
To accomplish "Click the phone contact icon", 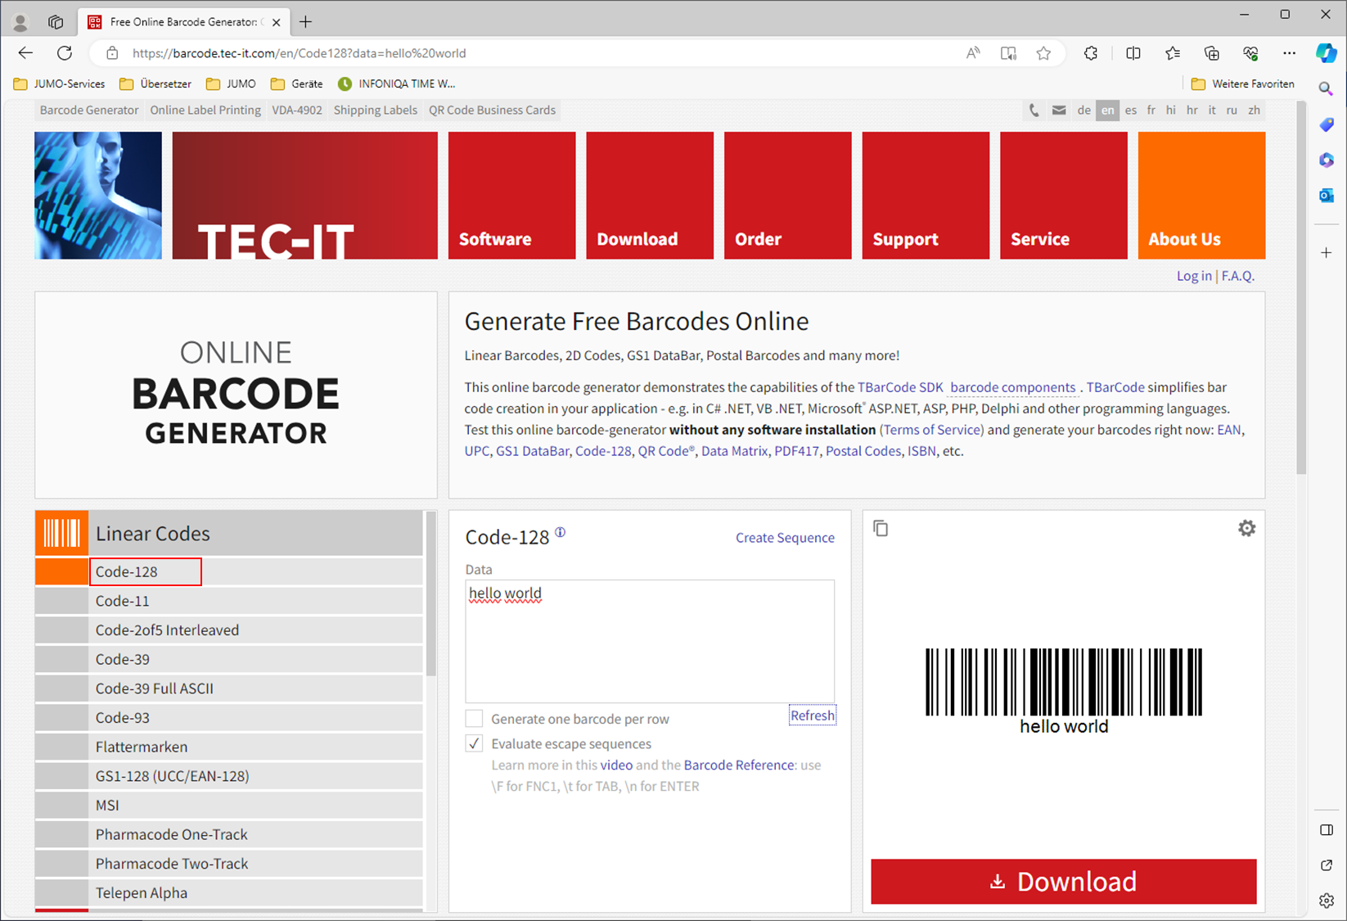I will [x=1034, y=111].
